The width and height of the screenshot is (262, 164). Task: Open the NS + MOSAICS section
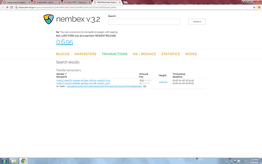click(x=144, y=54)
